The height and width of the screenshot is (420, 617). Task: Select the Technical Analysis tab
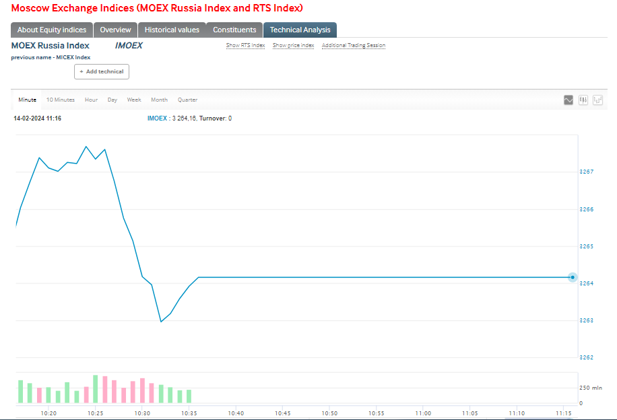(x=300, y=30)
